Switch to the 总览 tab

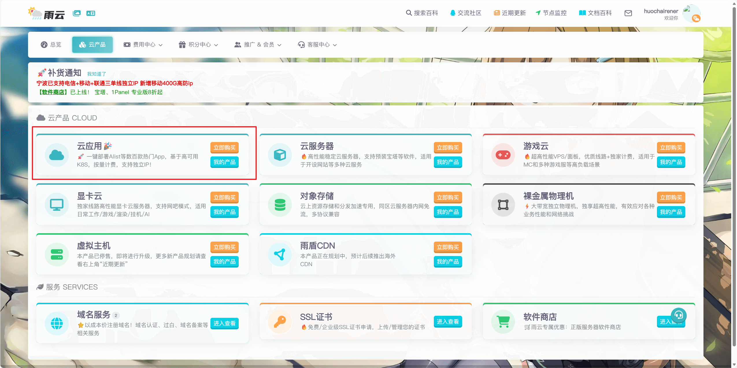point(51,45)
